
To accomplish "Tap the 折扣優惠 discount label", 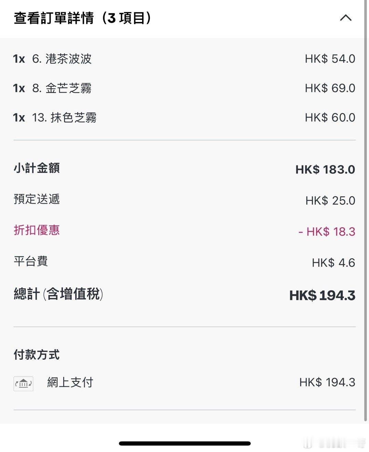I will pyautogui.click(x=37, y=230).
